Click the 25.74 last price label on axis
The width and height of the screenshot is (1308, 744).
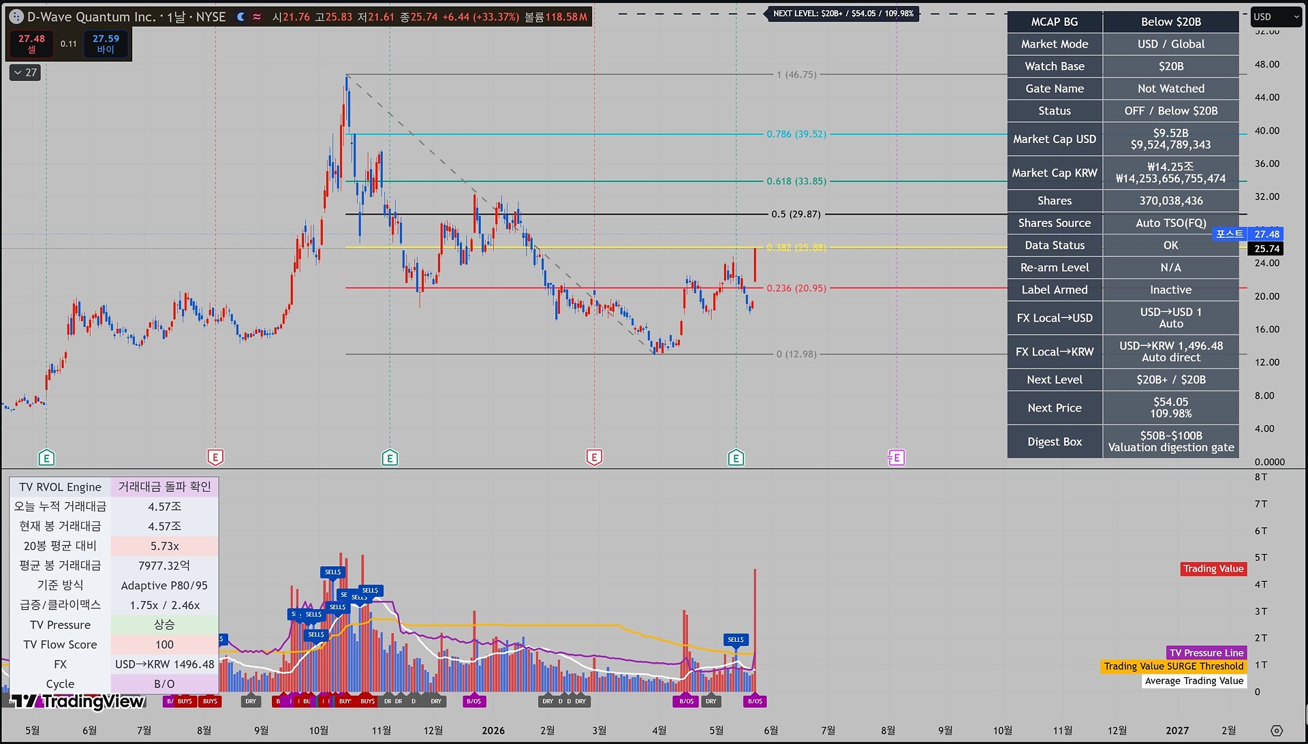(1267, 249)
